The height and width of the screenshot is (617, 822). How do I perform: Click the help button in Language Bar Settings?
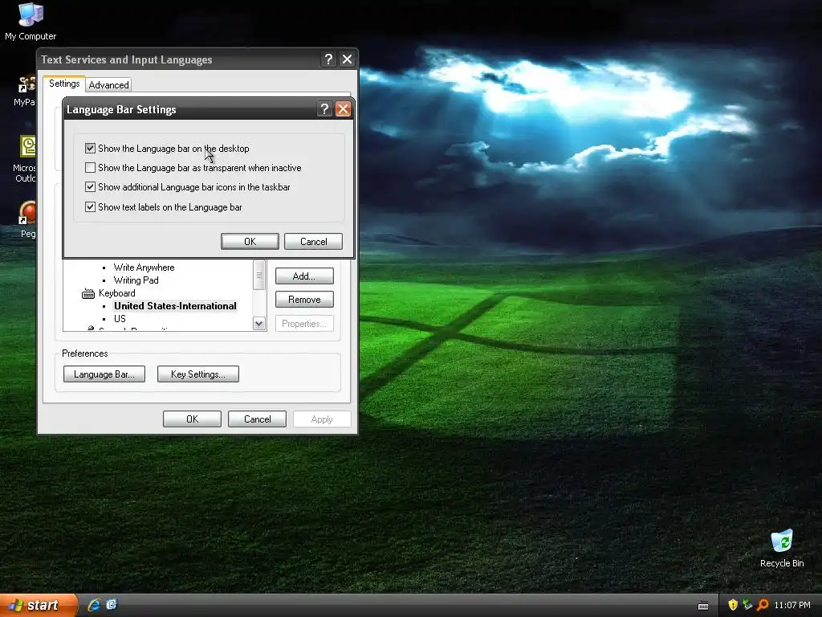(324, 109)
